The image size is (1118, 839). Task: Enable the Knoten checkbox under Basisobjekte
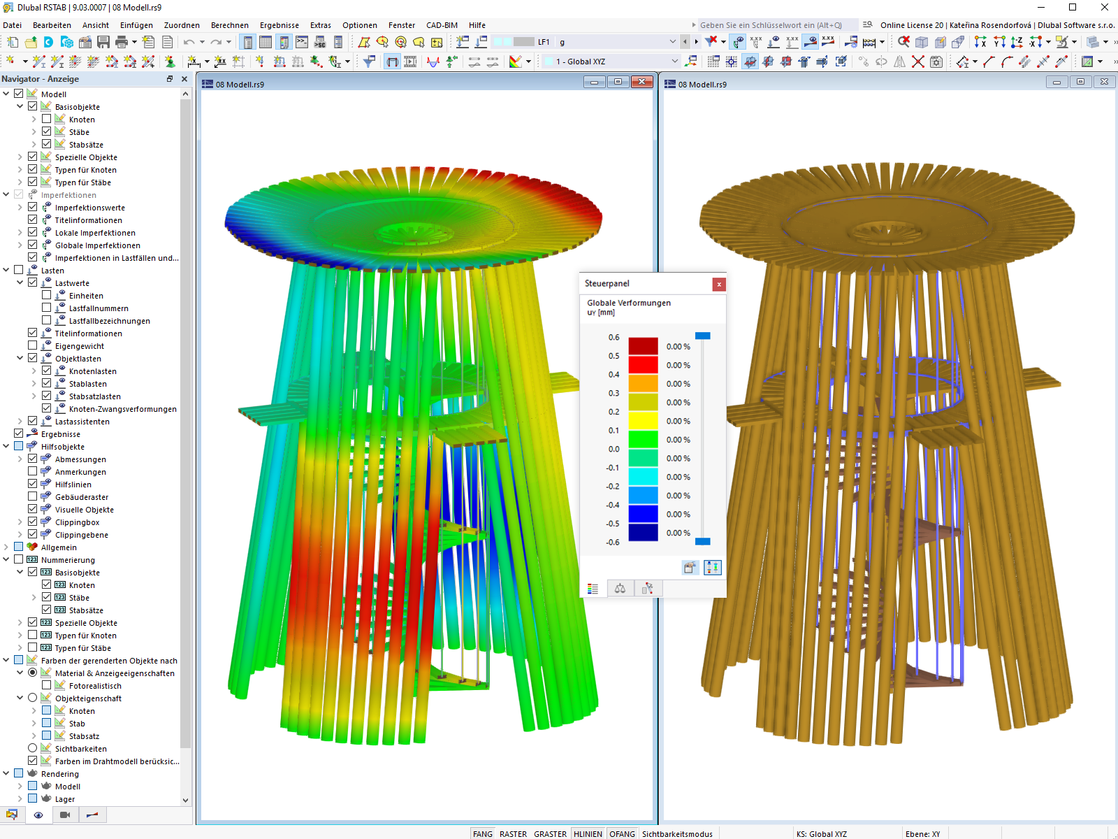tap(47, 119)
